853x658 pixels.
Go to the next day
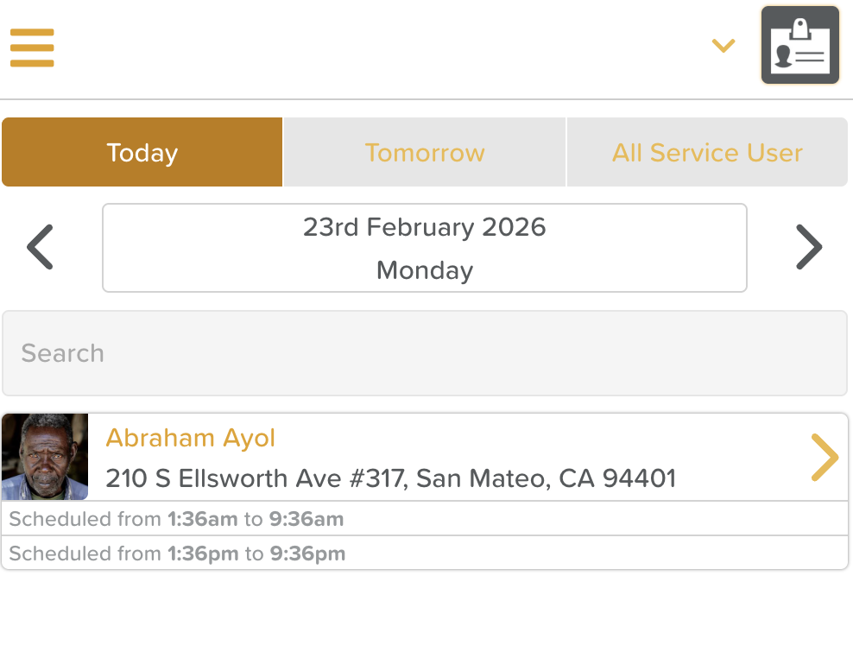[808, 248]
